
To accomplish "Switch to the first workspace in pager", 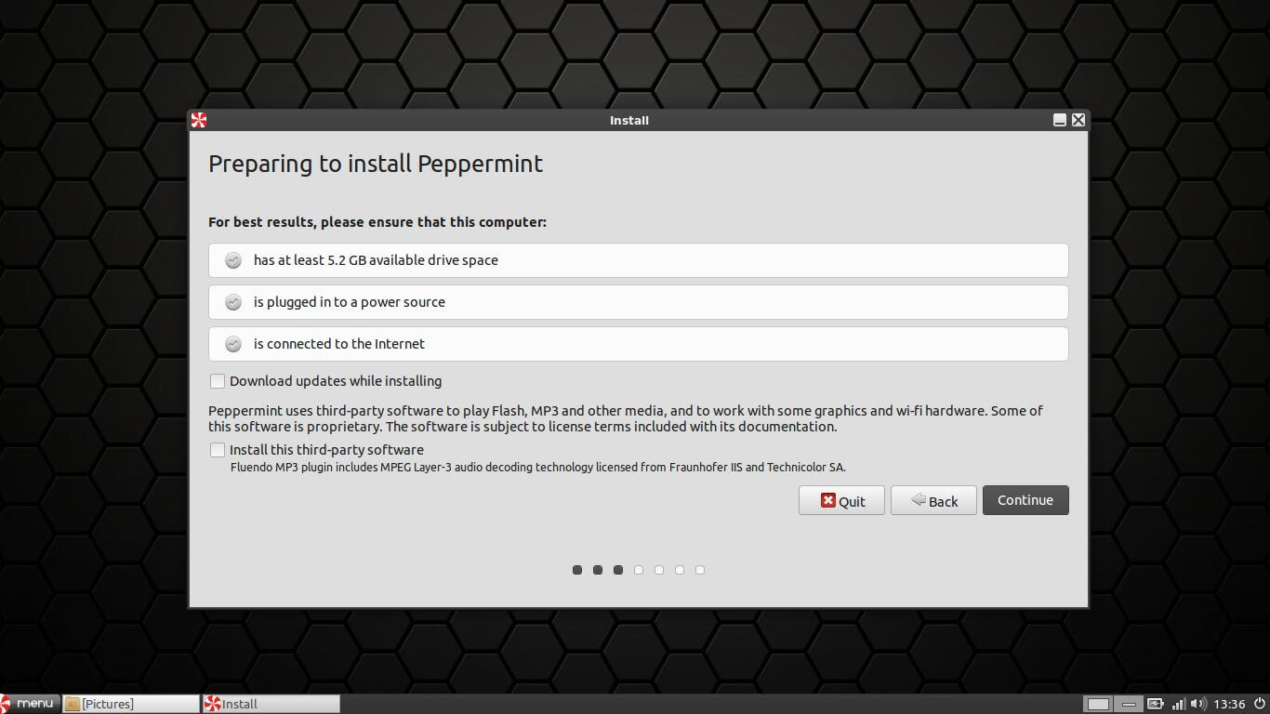I will [1098, 704].
